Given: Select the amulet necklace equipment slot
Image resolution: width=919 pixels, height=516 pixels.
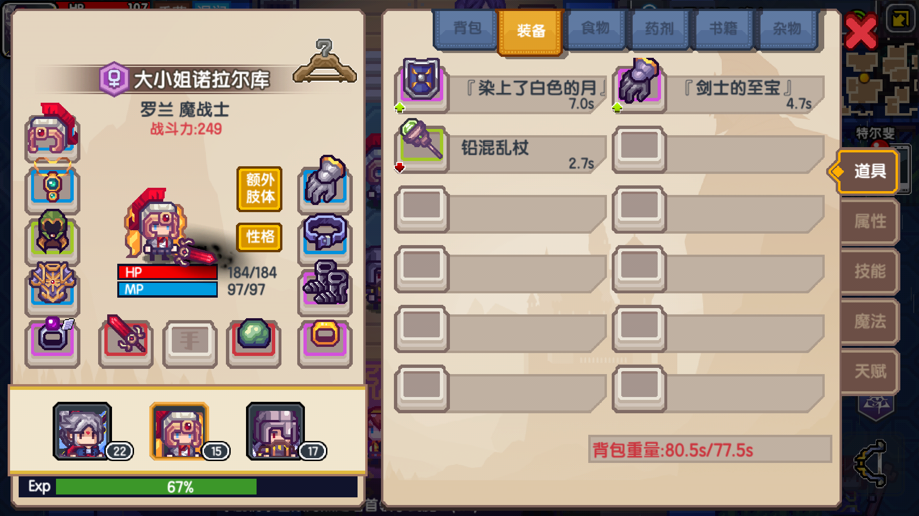Looking at the screenshot, I should pyautogui.click(x=52, y=187).
